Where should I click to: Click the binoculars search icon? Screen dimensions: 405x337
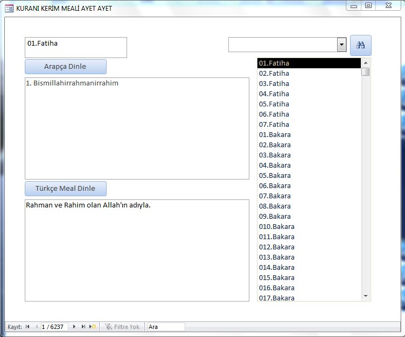click(x=360, y=45)
